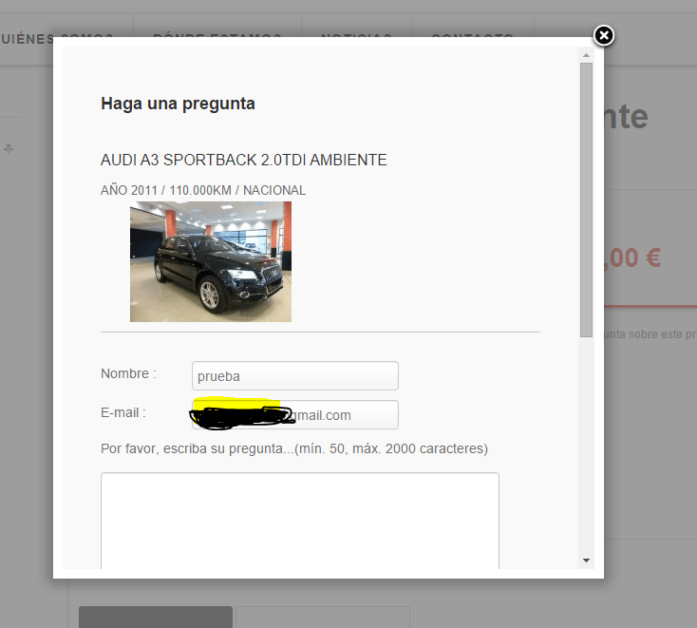
Task: Click the question message text area
Action: 300,521
